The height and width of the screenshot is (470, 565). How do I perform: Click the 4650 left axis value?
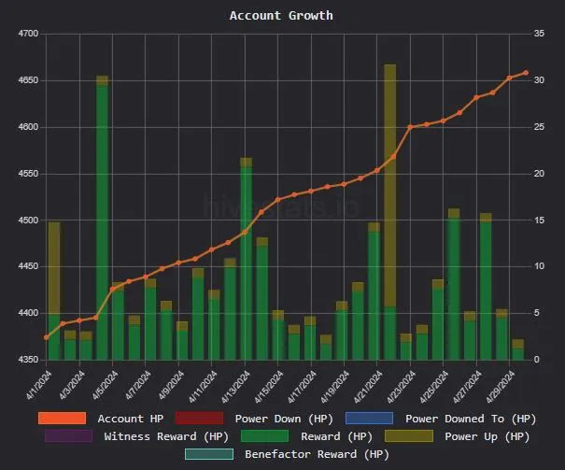point(28,80)
